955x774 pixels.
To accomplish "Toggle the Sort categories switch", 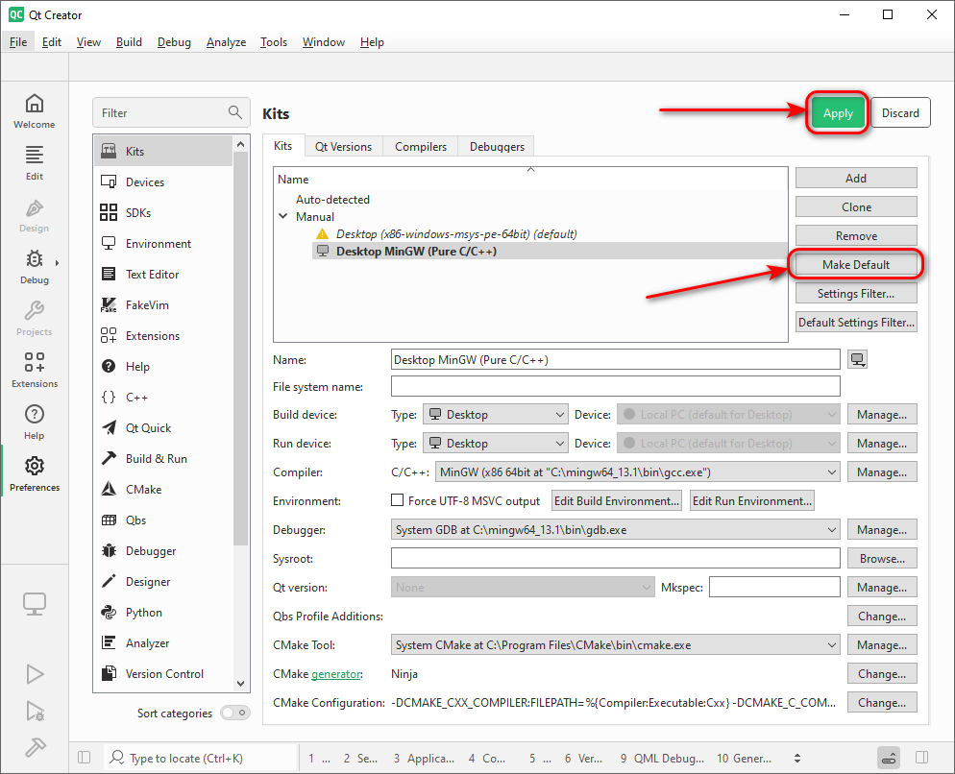I will point(235,713).
